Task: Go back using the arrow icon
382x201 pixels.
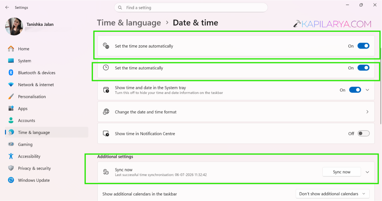Action: tap(7, 7)
